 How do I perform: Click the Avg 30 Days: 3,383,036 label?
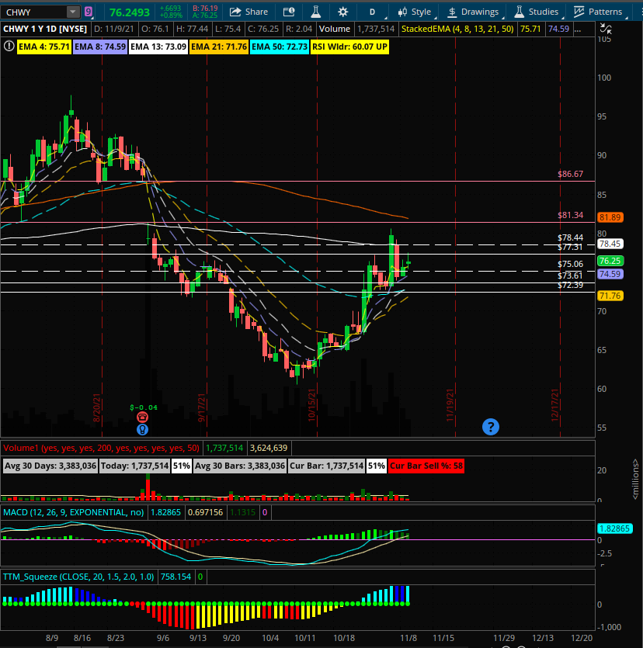click(50, 466)
